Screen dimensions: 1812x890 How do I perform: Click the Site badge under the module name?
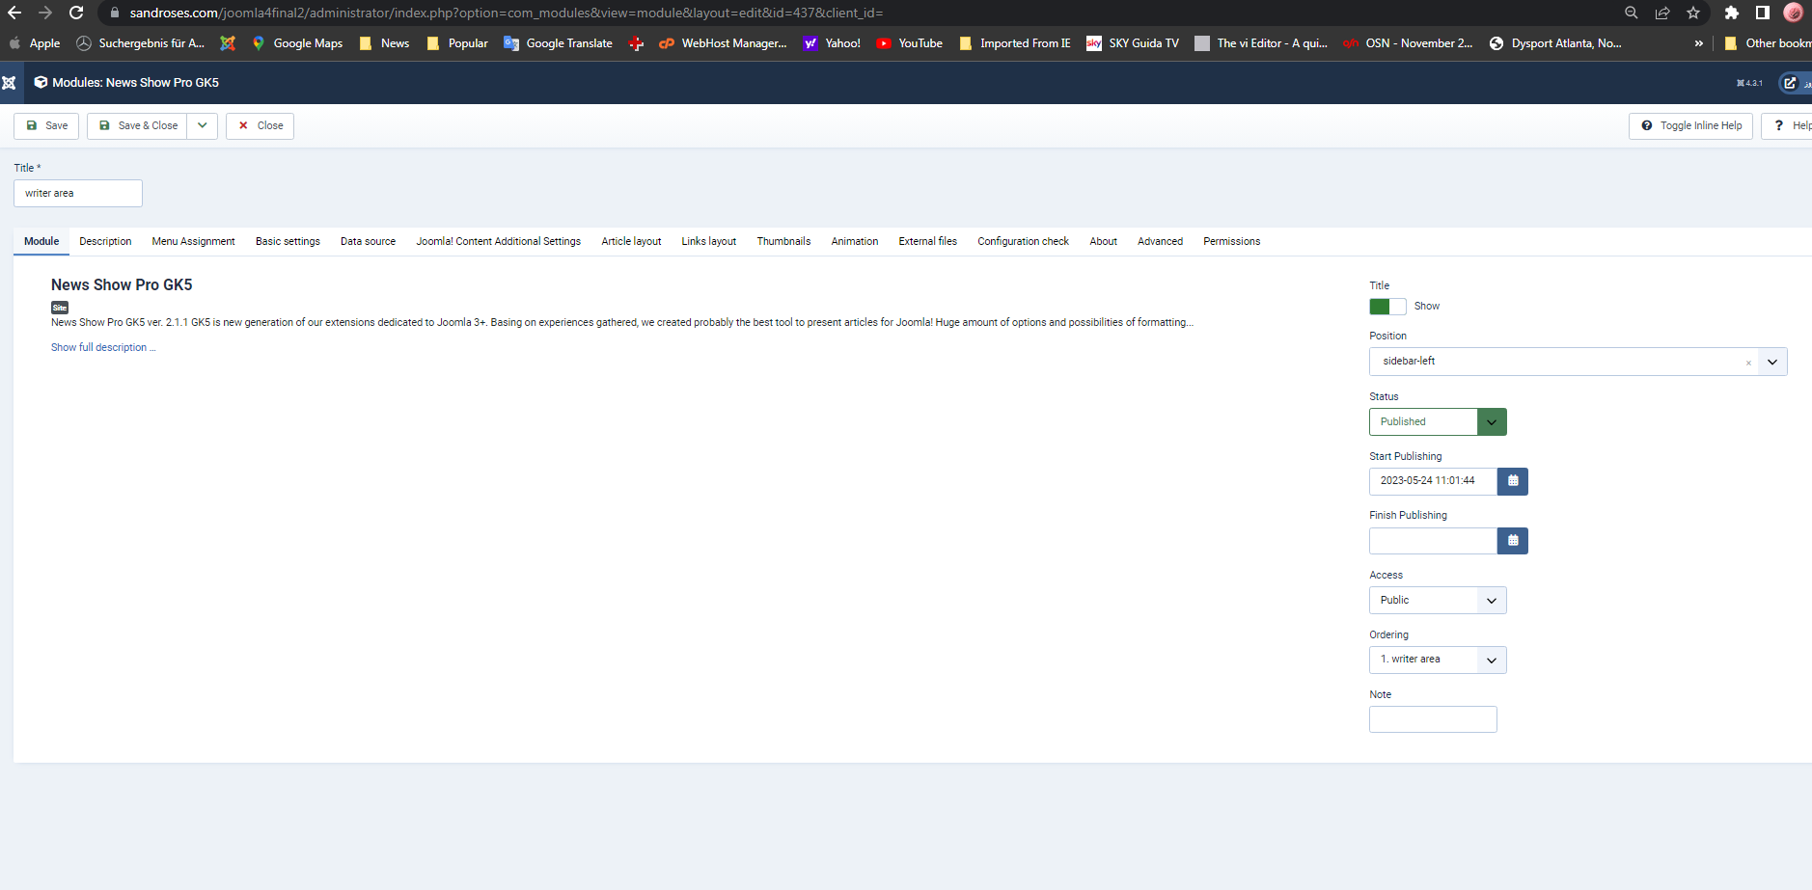pyautogui.click(x=60, y=308)
